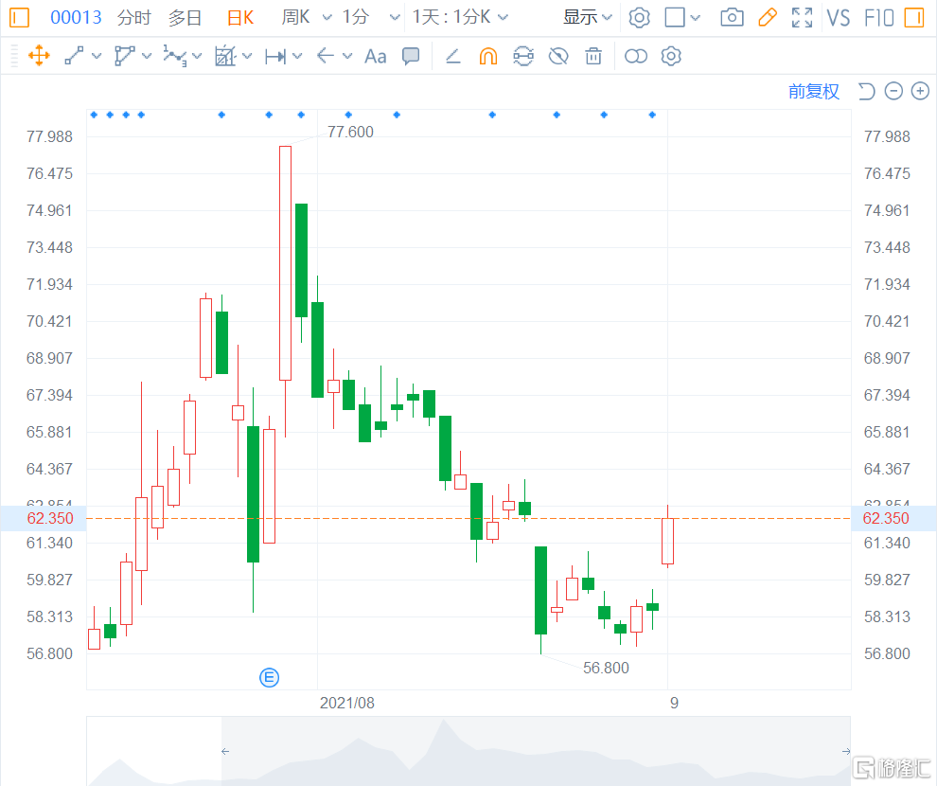Click the toolbar drag handle

[14, 56]
